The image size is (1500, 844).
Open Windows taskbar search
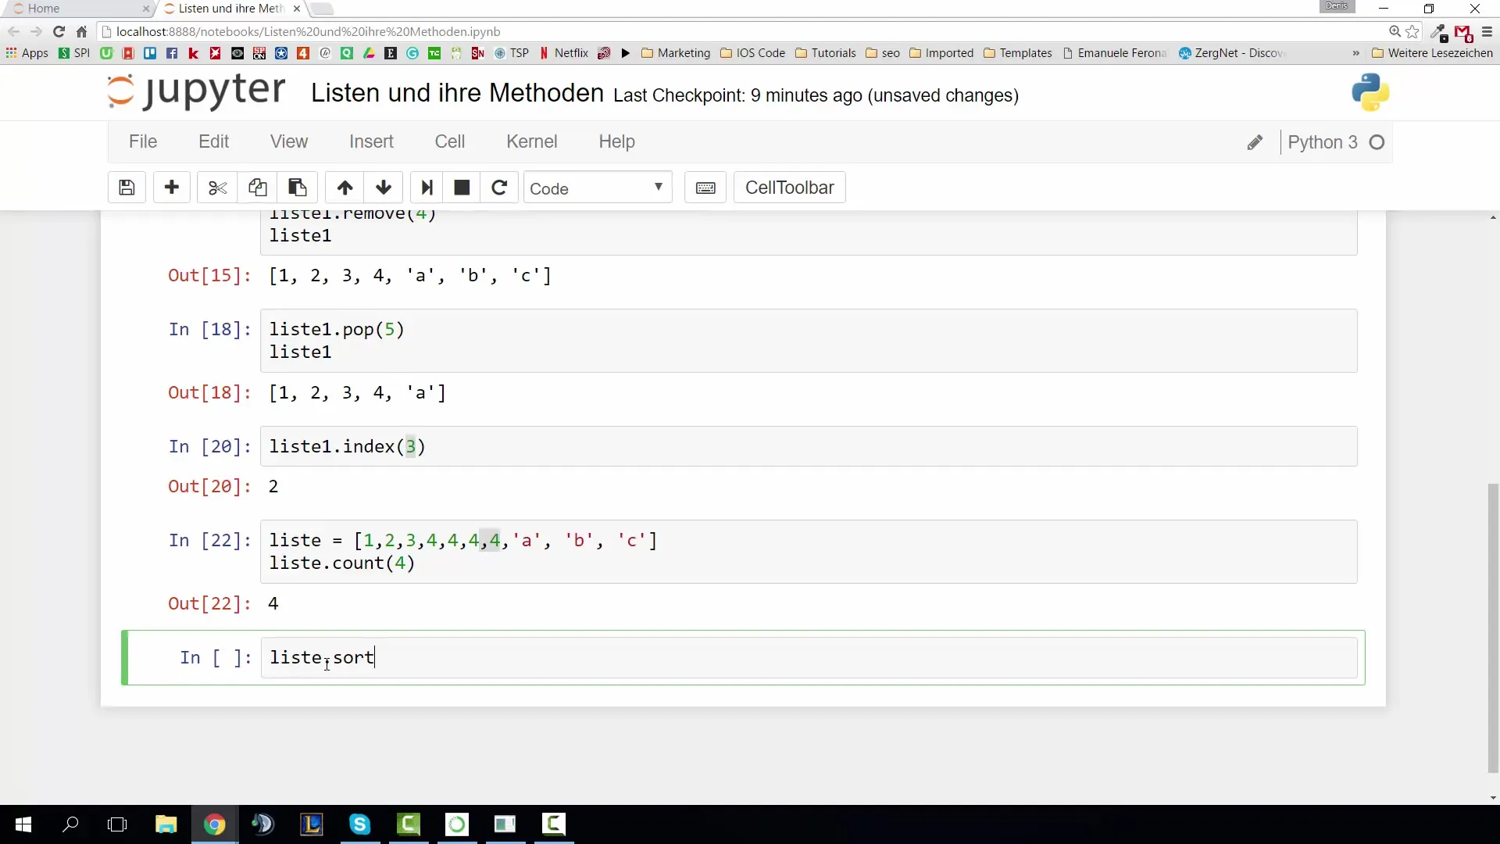point(70,824)
